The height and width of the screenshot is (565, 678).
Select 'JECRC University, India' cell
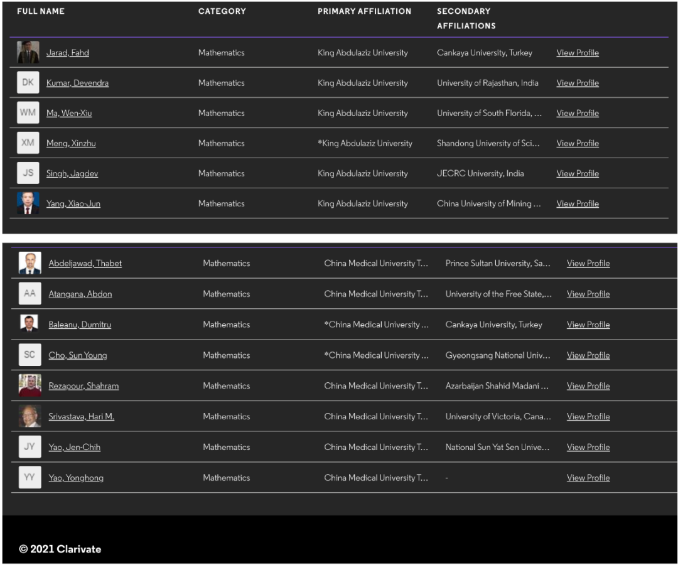tap(480, 174)
